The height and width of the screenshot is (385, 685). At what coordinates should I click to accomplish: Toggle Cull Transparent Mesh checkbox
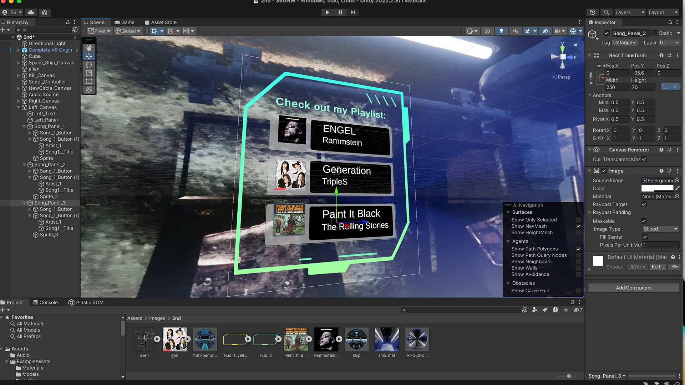pos(644,160)
